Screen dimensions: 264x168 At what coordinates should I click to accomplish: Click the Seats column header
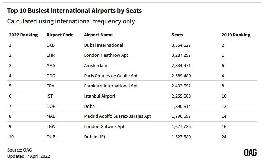177,35
